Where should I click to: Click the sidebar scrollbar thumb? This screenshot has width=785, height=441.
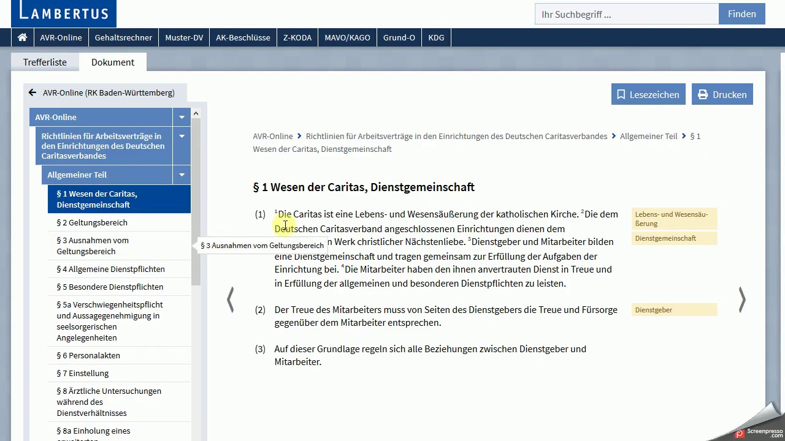(196, 202)
